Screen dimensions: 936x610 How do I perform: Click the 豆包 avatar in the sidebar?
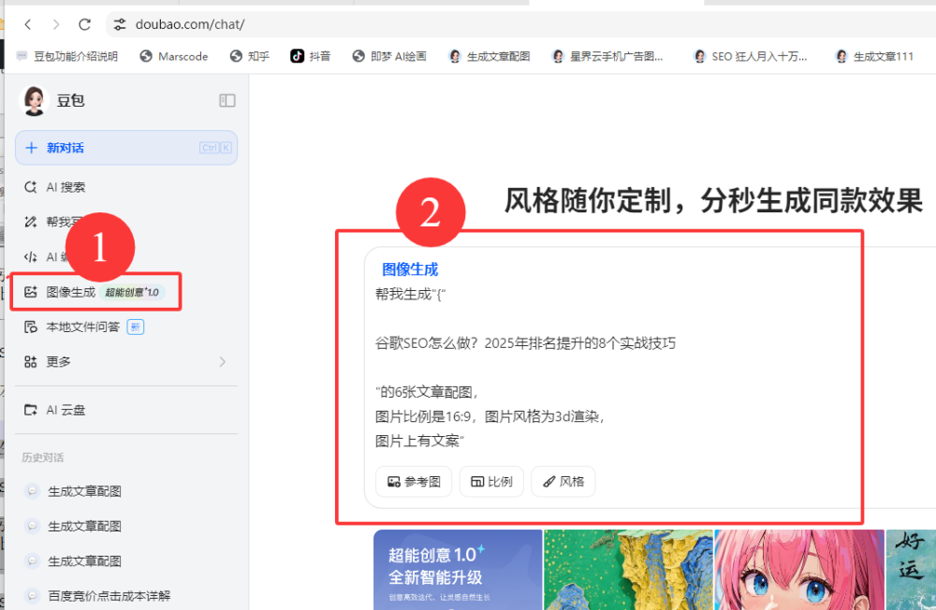34,100
